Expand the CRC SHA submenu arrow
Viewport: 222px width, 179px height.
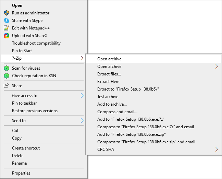click(217, 150)
